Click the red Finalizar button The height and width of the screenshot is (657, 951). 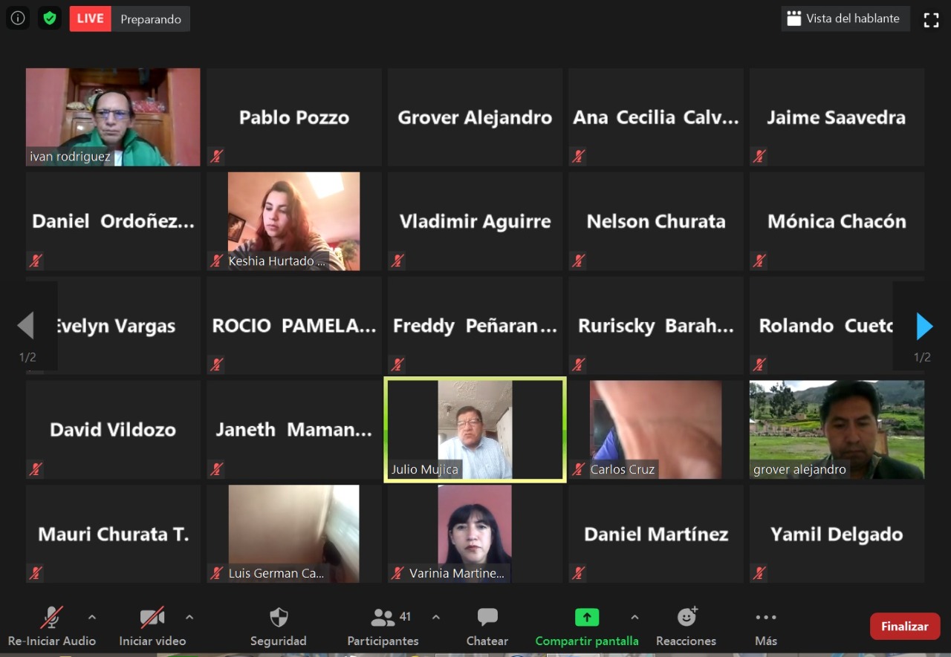coord(904,626)
